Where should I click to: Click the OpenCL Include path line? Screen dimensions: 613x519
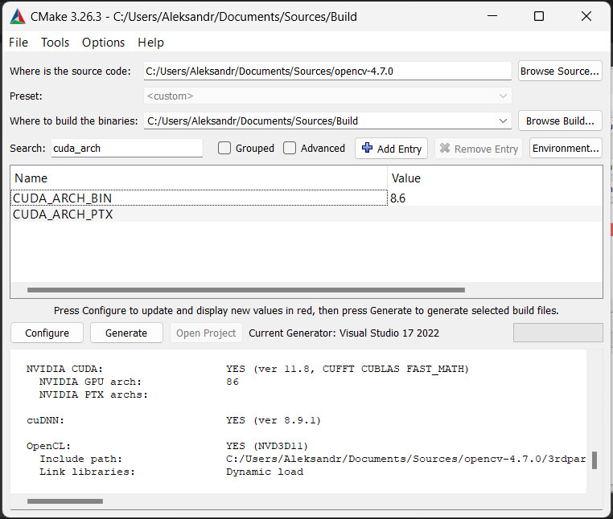tap(312, 459)
